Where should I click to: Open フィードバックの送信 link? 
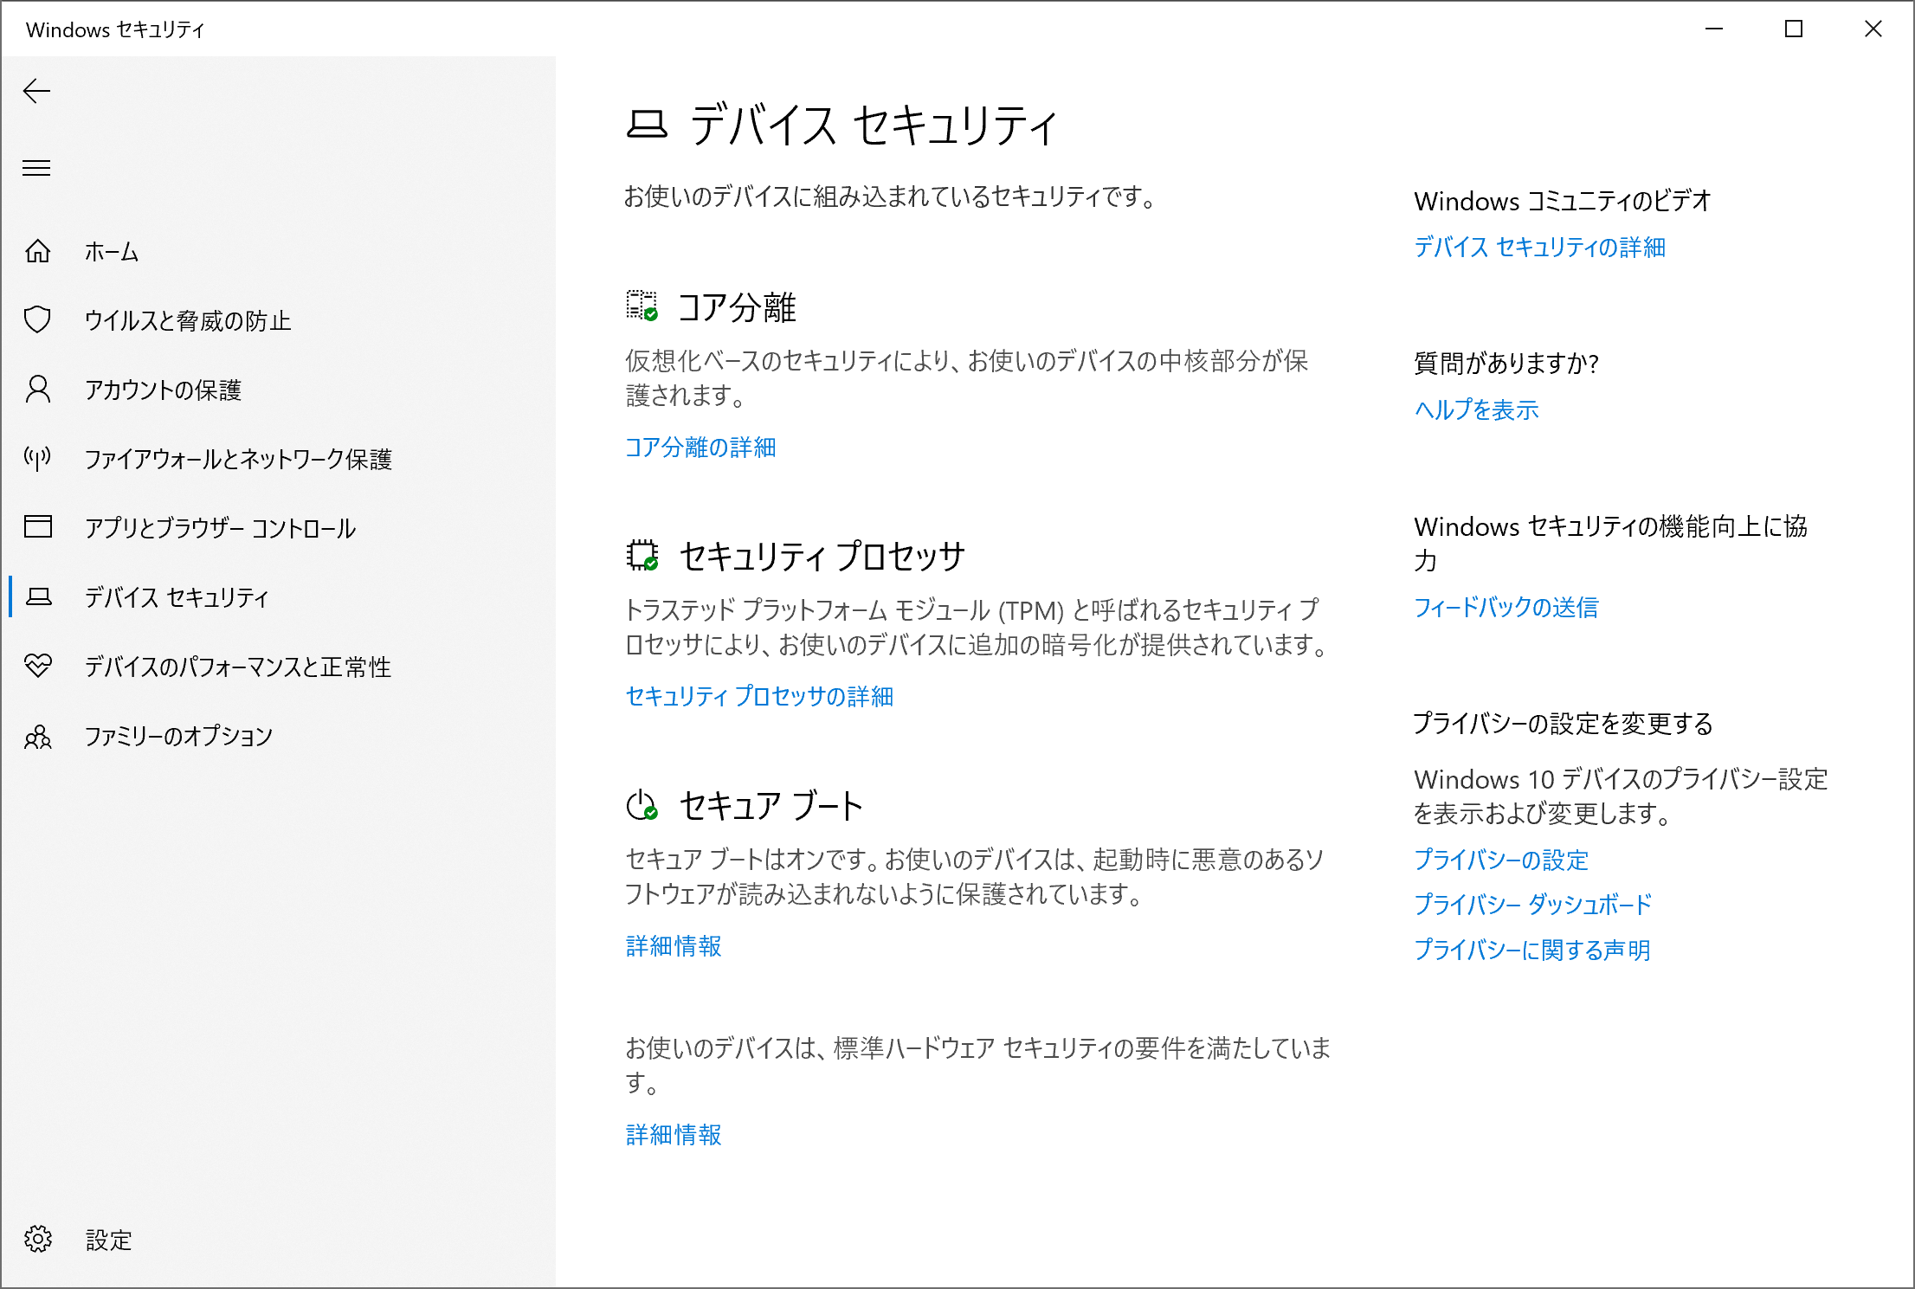pyautogui.click(x=1506, y=608)
